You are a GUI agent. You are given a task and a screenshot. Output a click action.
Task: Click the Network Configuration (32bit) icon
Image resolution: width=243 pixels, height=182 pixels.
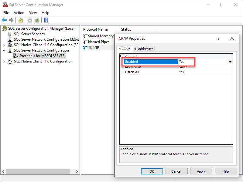tap(10, 39)
